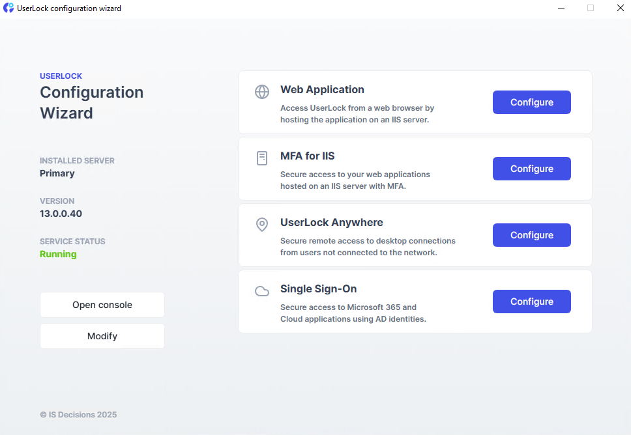Select the MFA for IIS heading
Screen dimensions: 631x435
(x=307, y=156)
